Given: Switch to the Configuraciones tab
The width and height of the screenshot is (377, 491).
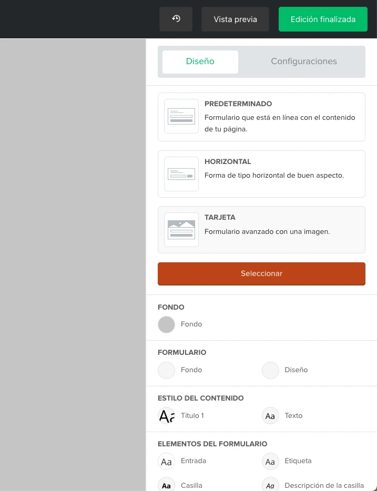Looking at the screenshot, I should 304,62.
